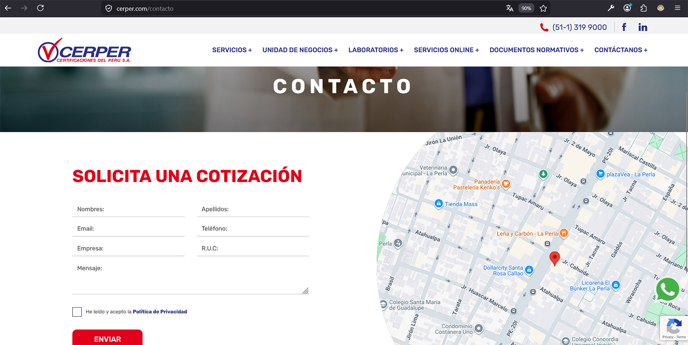
Task: Open browser account profile icon
Action: pyautogui.click(x=627, y=8)
